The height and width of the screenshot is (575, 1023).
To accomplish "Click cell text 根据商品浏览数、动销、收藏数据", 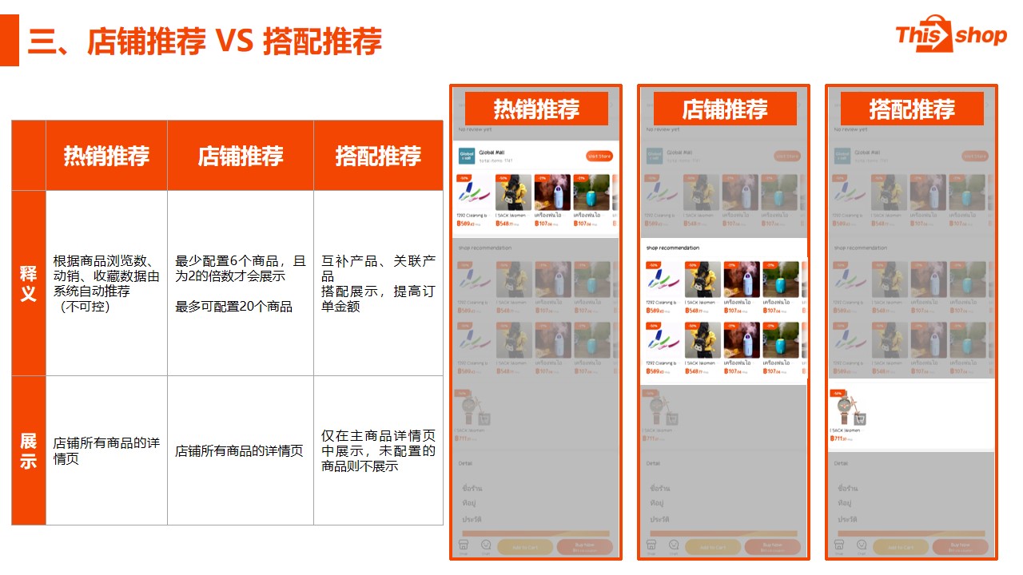I will click(106, 276).
